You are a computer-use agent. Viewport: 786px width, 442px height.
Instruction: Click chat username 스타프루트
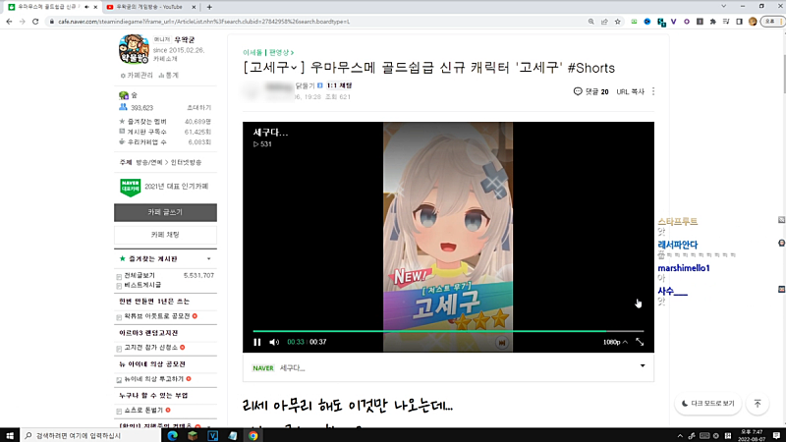[x=678, y=221]
